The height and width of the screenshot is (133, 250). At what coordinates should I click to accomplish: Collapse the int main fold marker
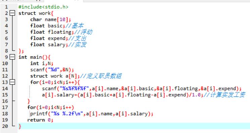tap(12, 57)
